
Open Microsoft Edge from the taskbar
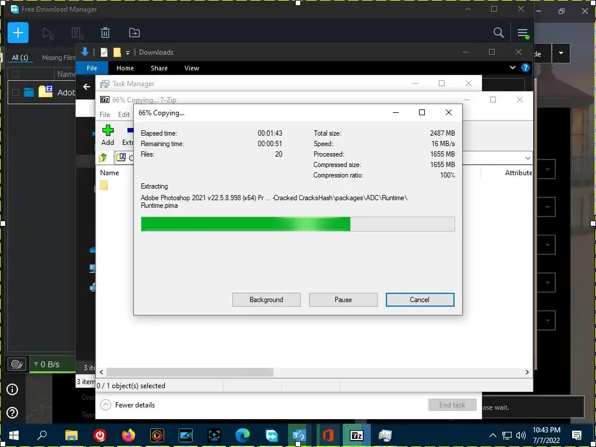click(243, 435)
